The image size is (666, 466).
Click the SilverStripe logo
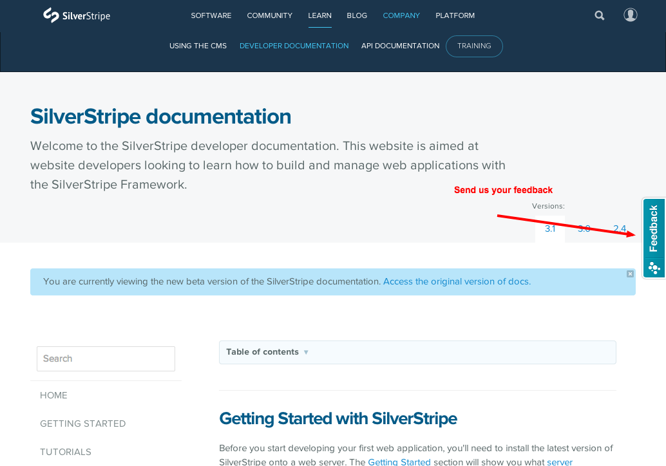(77, 15)
